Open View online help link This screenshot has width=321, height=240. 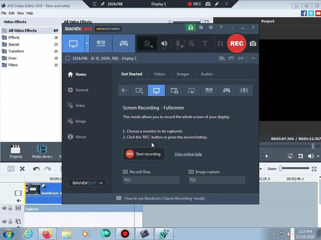tap(188, 154)
